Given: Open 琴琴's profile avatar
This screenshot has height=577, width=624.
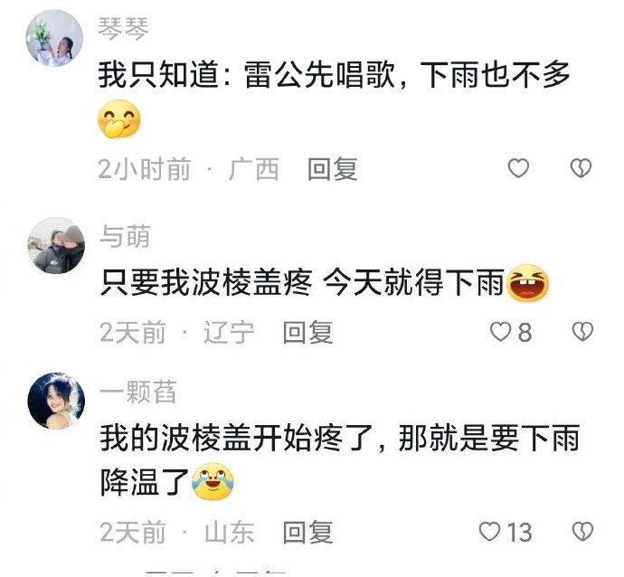Looking at the screenshot, I should tap(54, 38).
